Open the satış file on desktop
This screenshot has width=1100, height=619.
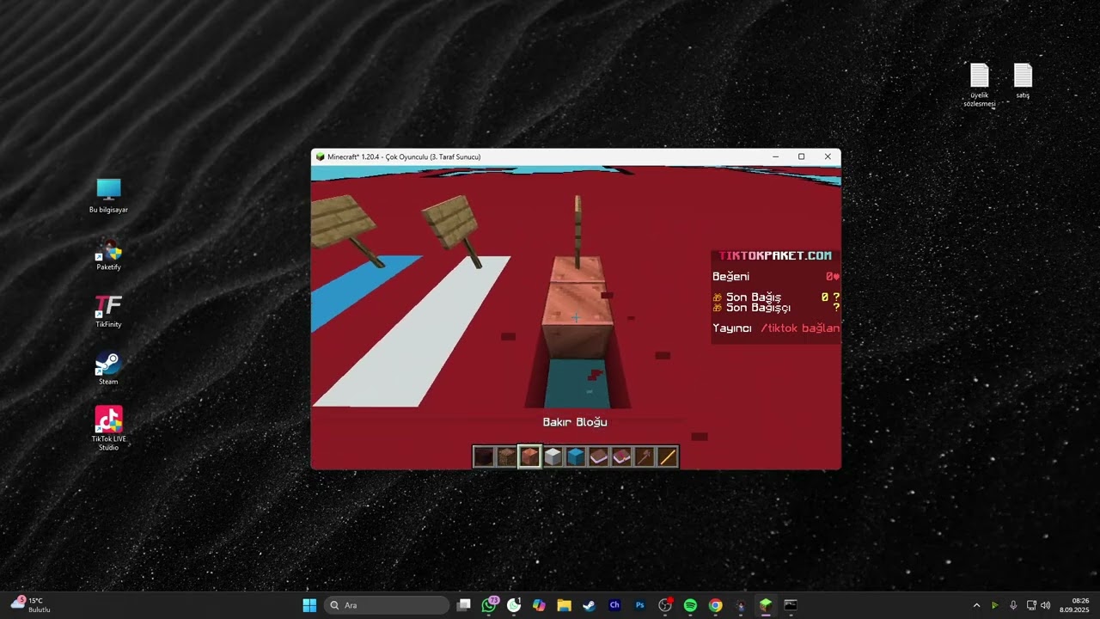(x=1023, y=81)
